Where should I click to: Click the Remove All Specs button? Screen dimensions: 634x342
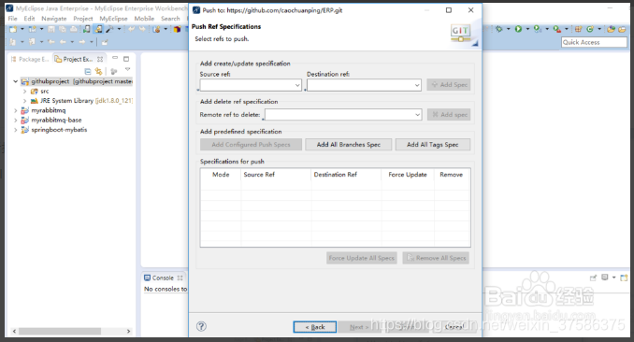[x=436, y=258]
